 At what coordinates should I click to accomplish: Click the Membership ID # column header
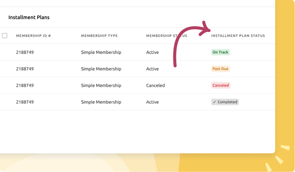(x=34, y=36)
